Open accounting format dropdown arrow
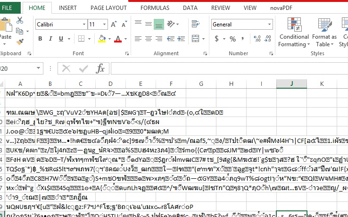This screenshot has height=217, width=348. click(224, 39)
